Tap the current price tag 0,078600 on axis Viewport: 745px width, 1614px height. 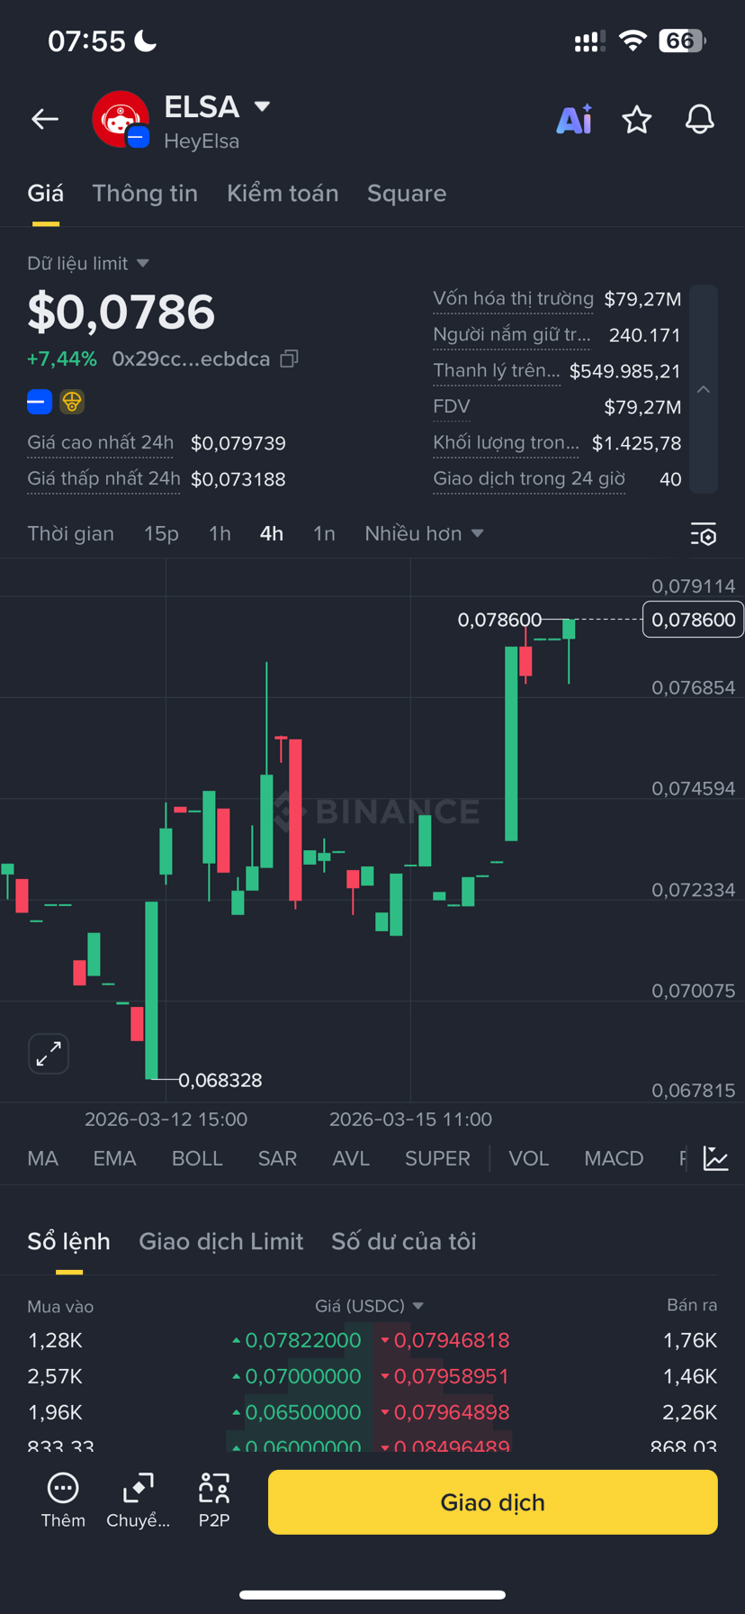tap(693, 620)
